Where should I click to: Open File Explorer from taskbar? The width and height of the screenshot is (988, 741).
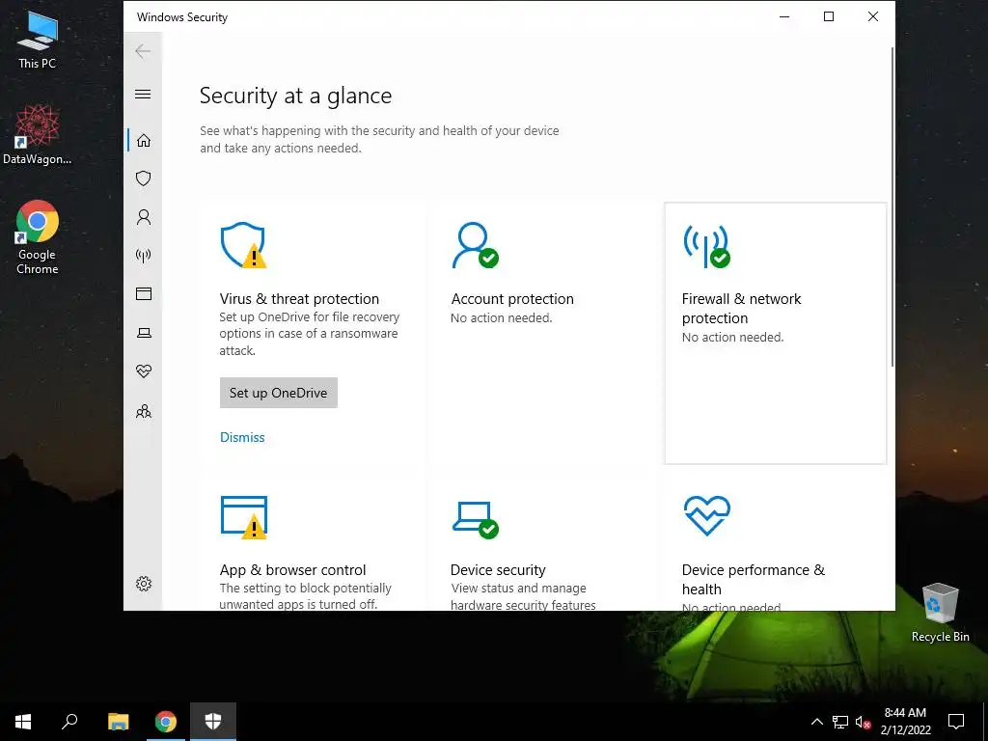[118, 722]
